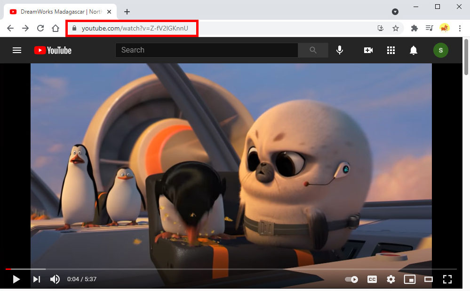
Task: Open the browser home page
Action: click(56, 28)
